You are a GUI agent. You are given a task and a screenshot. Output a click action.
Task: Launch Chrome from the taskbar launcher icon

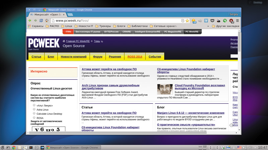(14, 148)
